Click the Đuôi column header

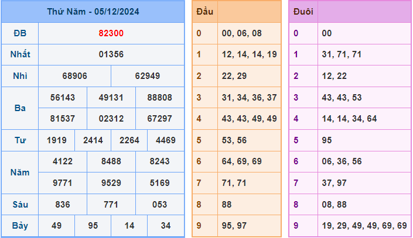[302, 12]
